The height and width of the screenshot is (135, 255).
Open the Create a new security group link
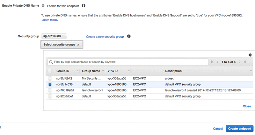point(105,37)
